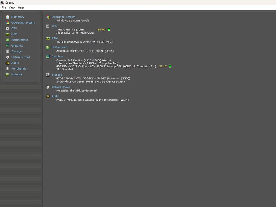Open the Audio heading link in summary
Screen dimensions: 276x207
coord(55,96)
